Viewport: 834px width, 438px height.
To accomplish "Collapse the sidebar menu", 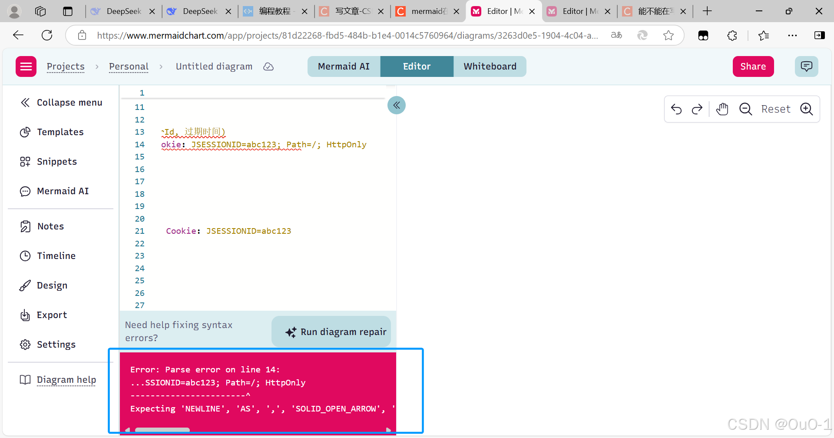I will tap(61, 103).
